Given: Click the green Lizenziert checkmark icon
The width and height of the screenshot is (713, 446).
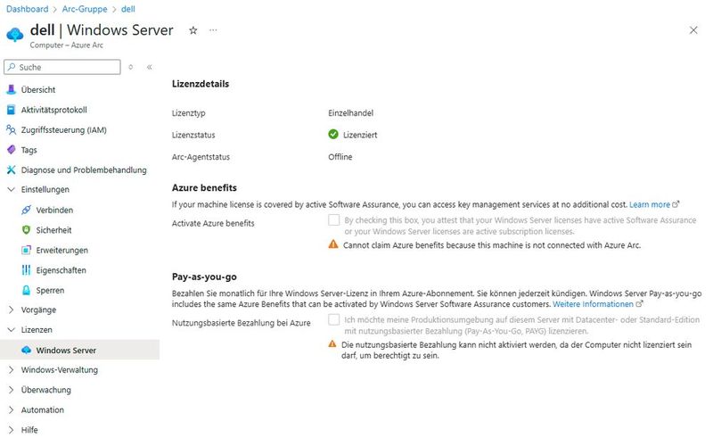Looking at the screenshot, I should tap(333, 135).
